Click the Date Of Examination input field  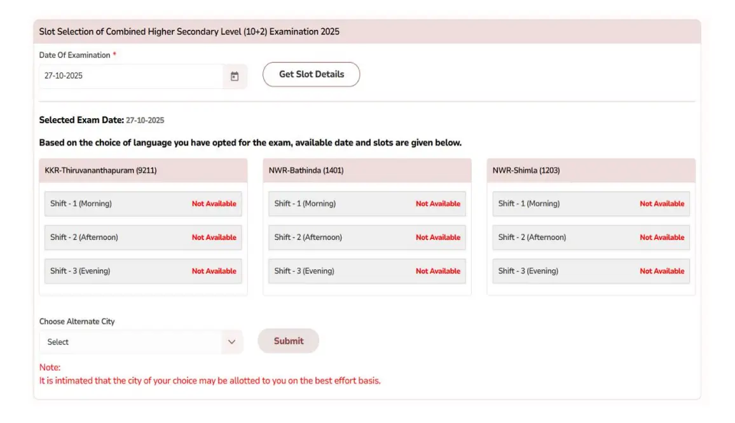[x=127, y=76]
